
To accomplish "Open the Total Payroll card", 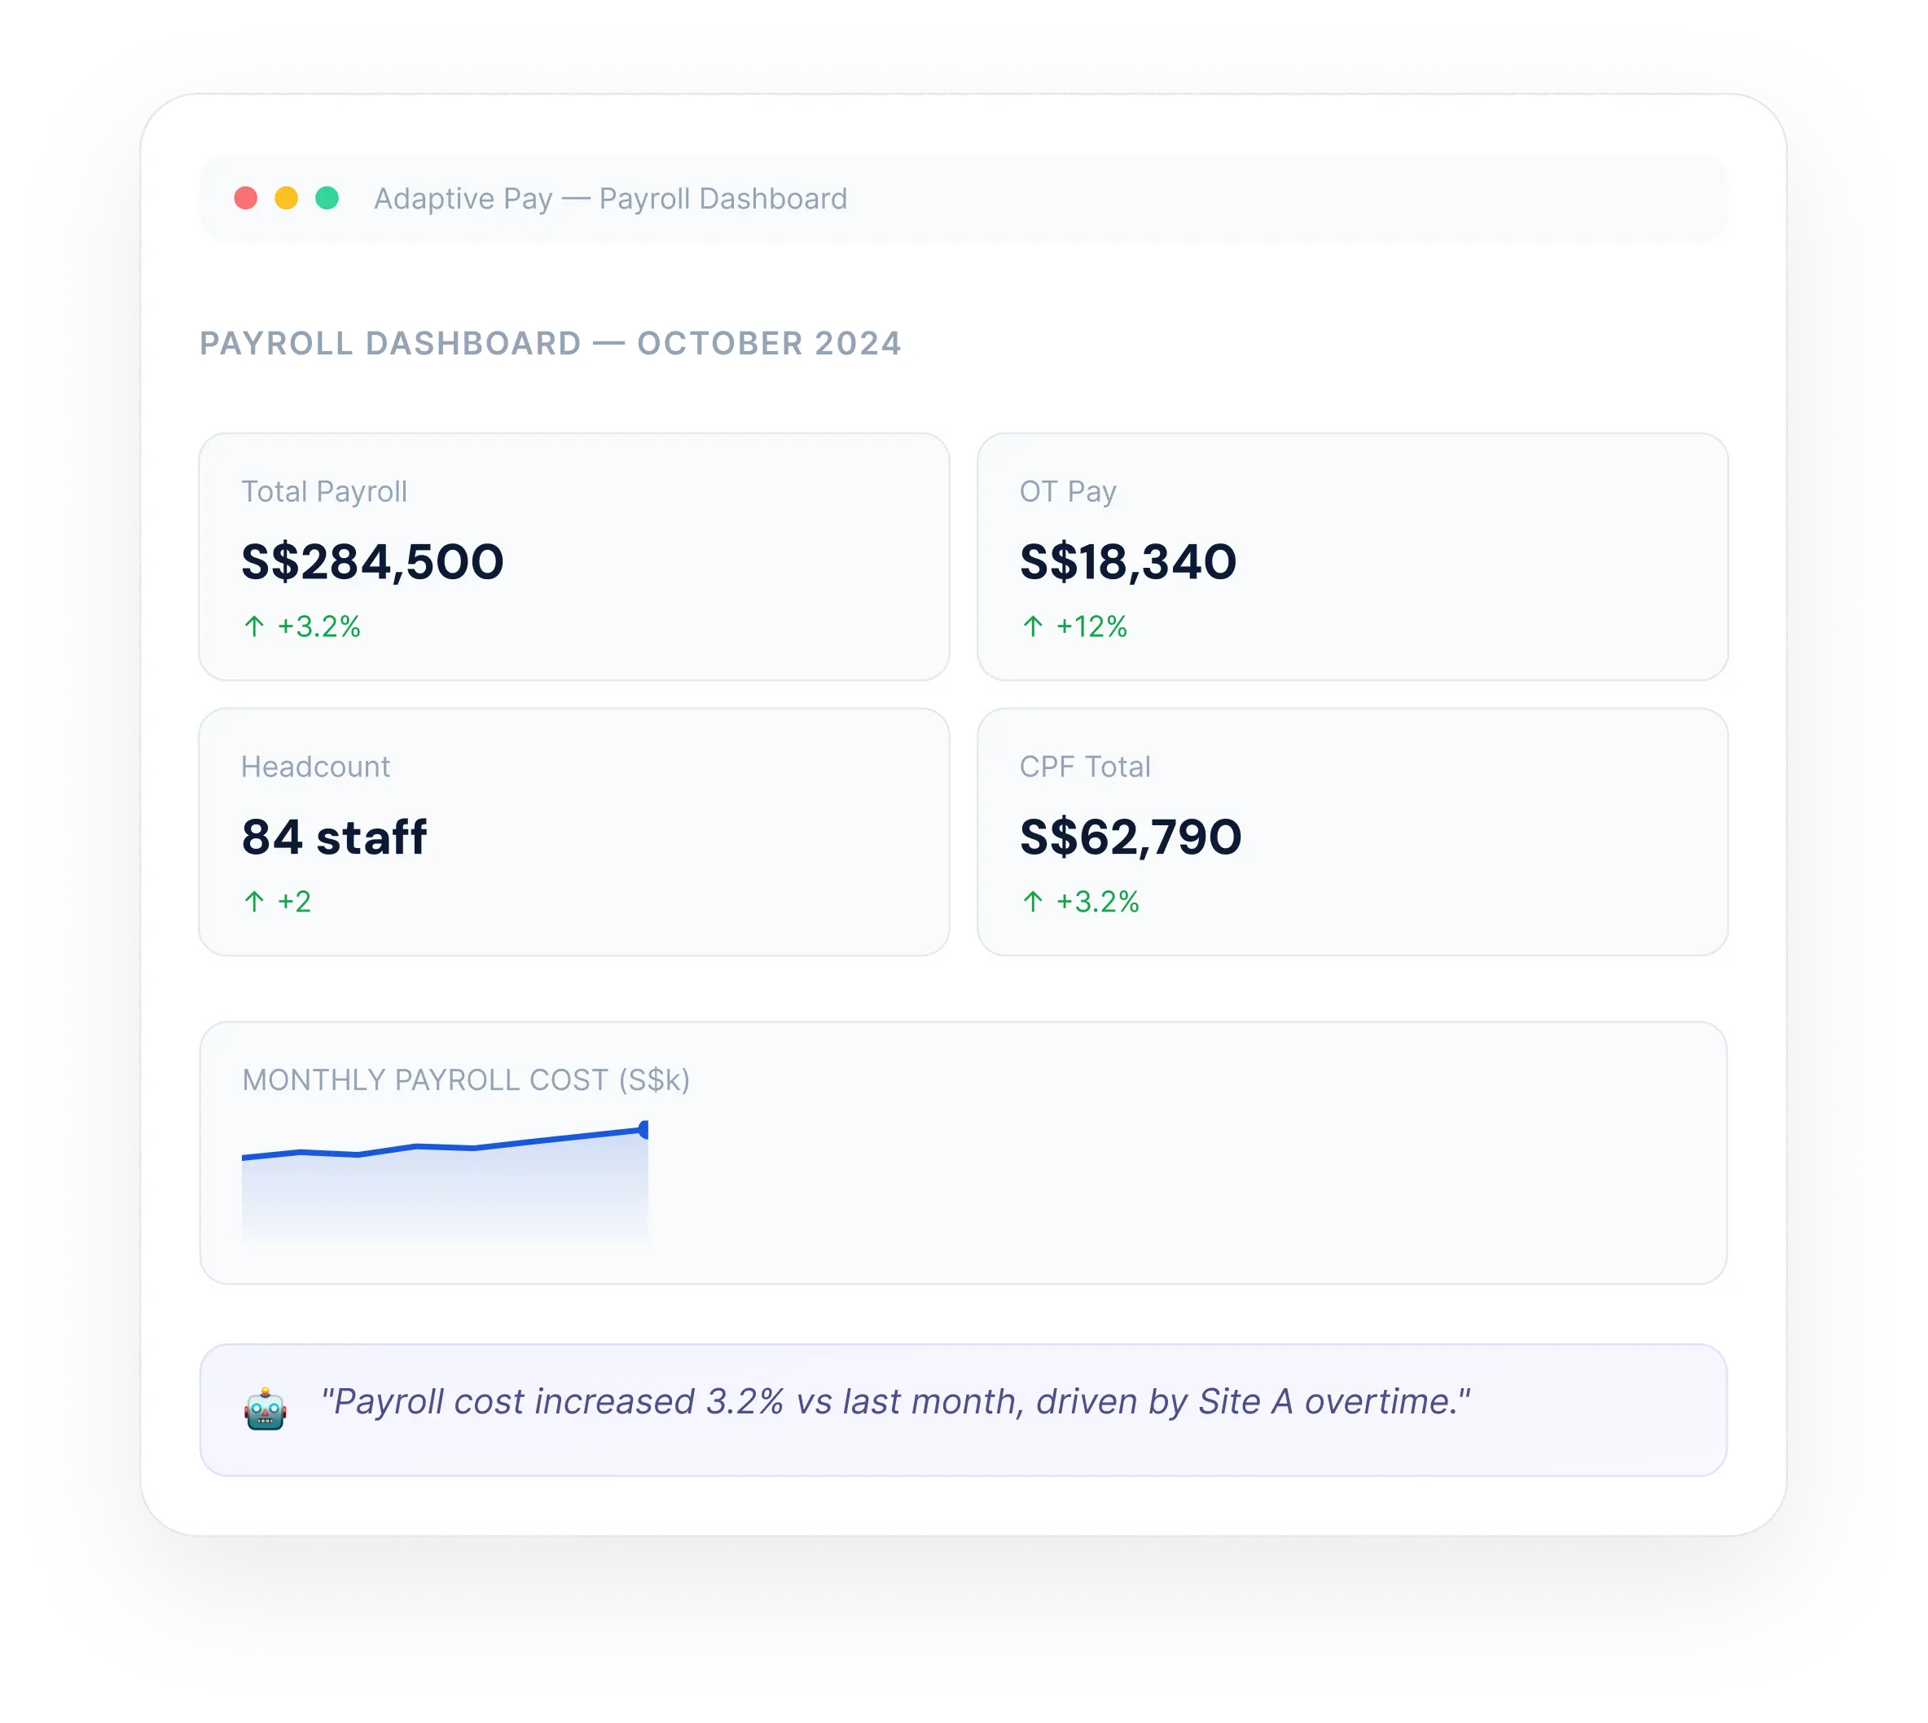I will (573, 556).
